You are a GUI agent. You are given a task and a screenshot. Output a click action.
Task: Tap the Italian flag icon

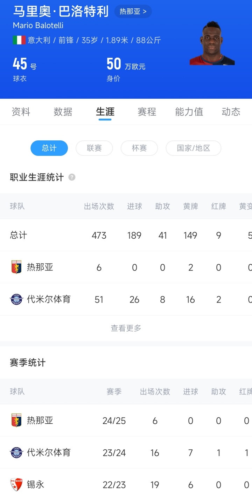[19, 40]
